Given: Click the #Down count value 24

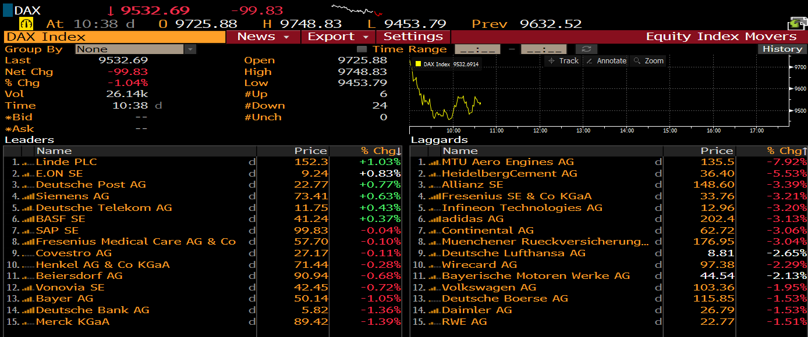Looking at the screenshot, I should coord(380,106).
